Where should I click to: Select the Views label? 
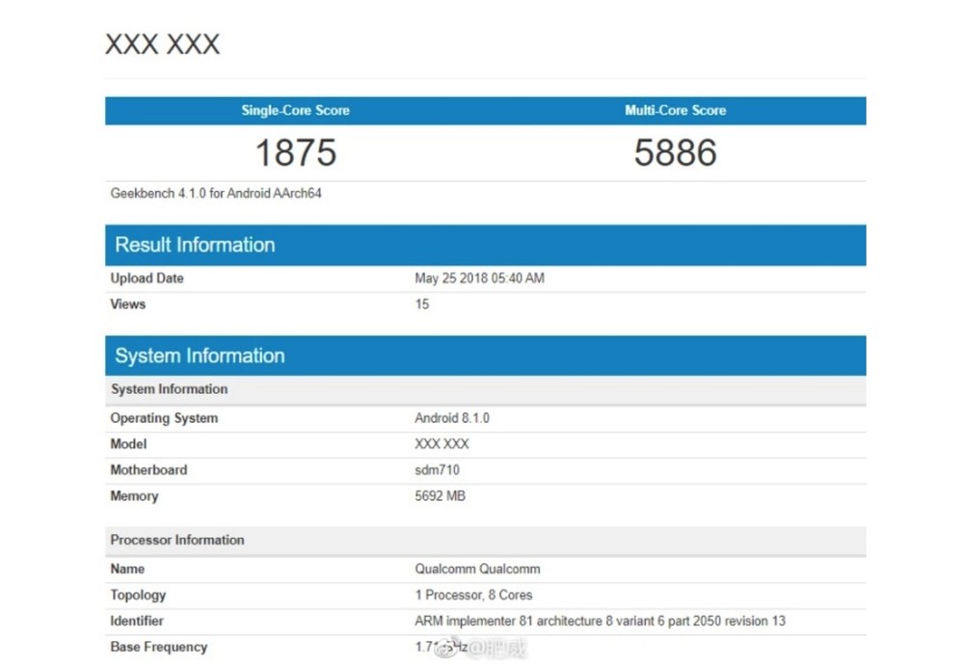click(x=128, y=304)
